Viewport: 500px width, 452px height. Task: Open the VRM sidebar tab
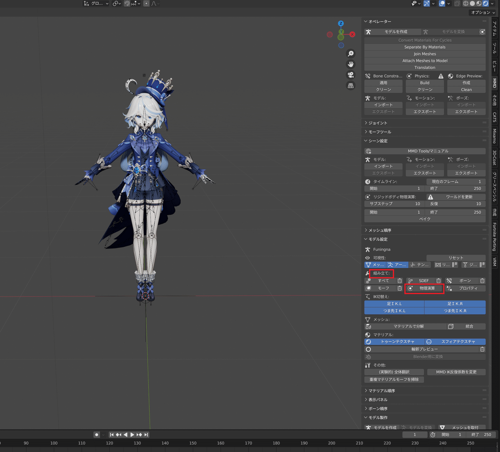495,262
